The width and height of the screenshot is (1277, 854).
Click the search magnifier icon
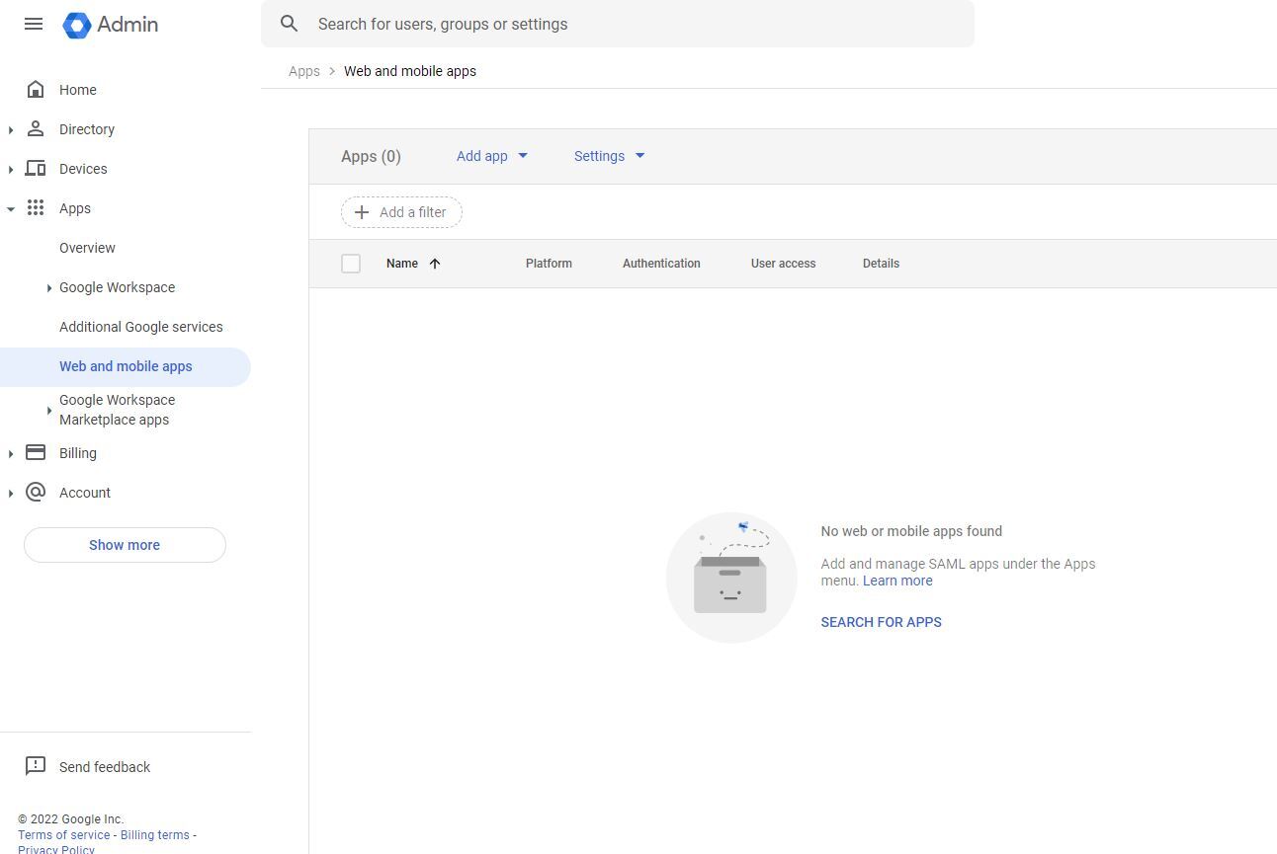(289, 24)
